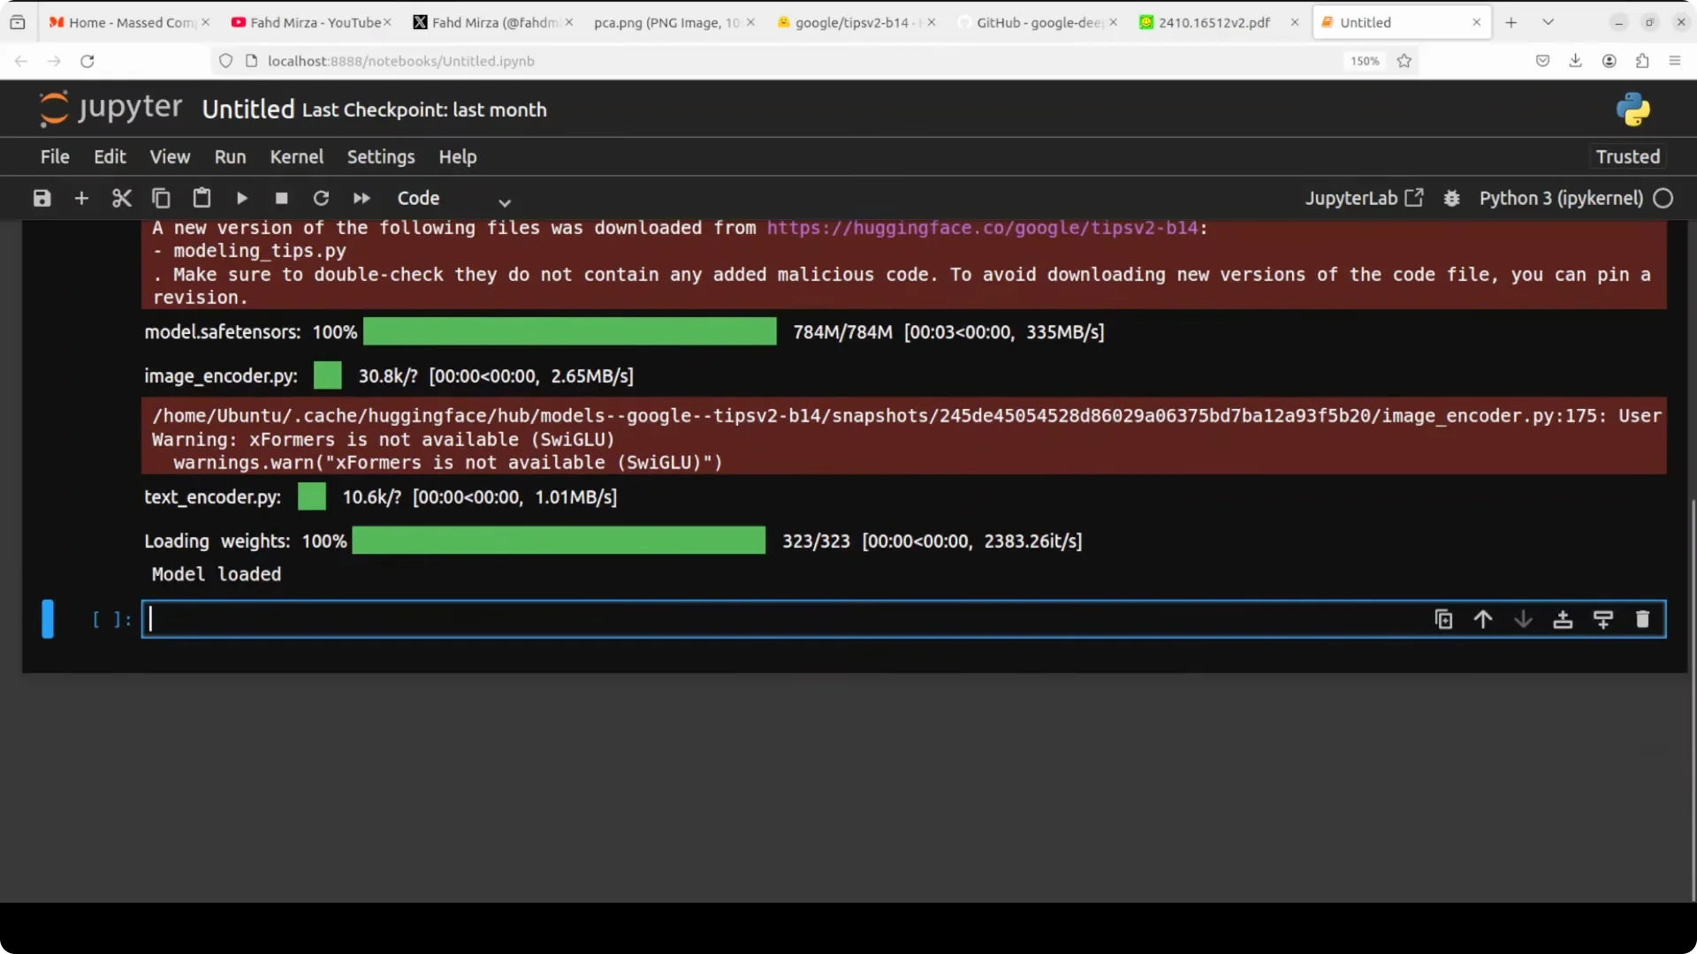Insert a cell above the active cell
This screenshot has height=954, width=1697.
(1563, 619)
